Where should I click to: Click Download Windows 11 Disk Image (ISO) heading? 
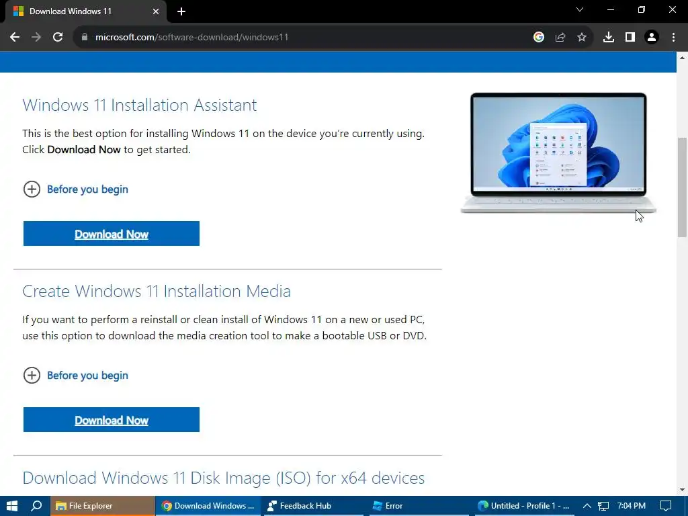(223, 478)
